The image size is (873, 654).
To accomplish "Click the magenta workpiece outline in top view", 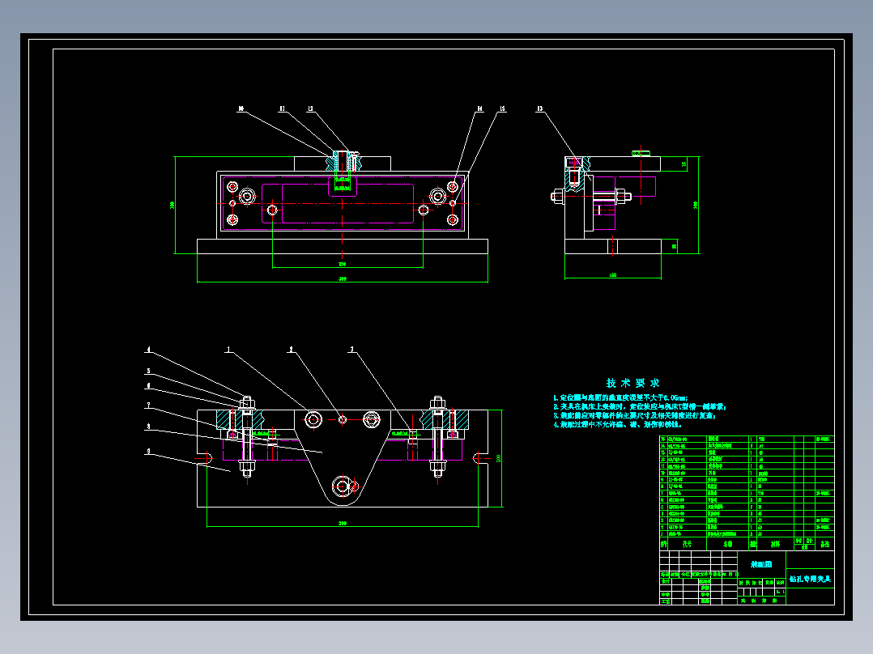I will click(x=342, y=203).
